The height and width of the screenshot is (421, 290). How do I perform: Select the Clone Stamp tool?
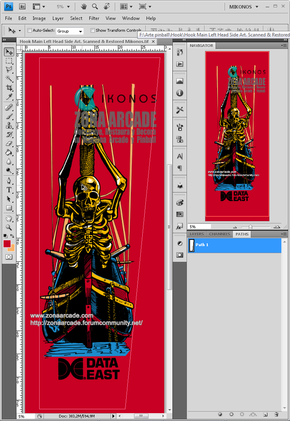[x=9, y=125]
